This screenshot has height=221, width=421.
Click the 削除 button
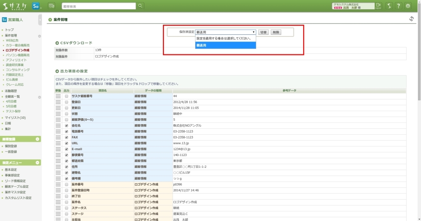point(276,32)
